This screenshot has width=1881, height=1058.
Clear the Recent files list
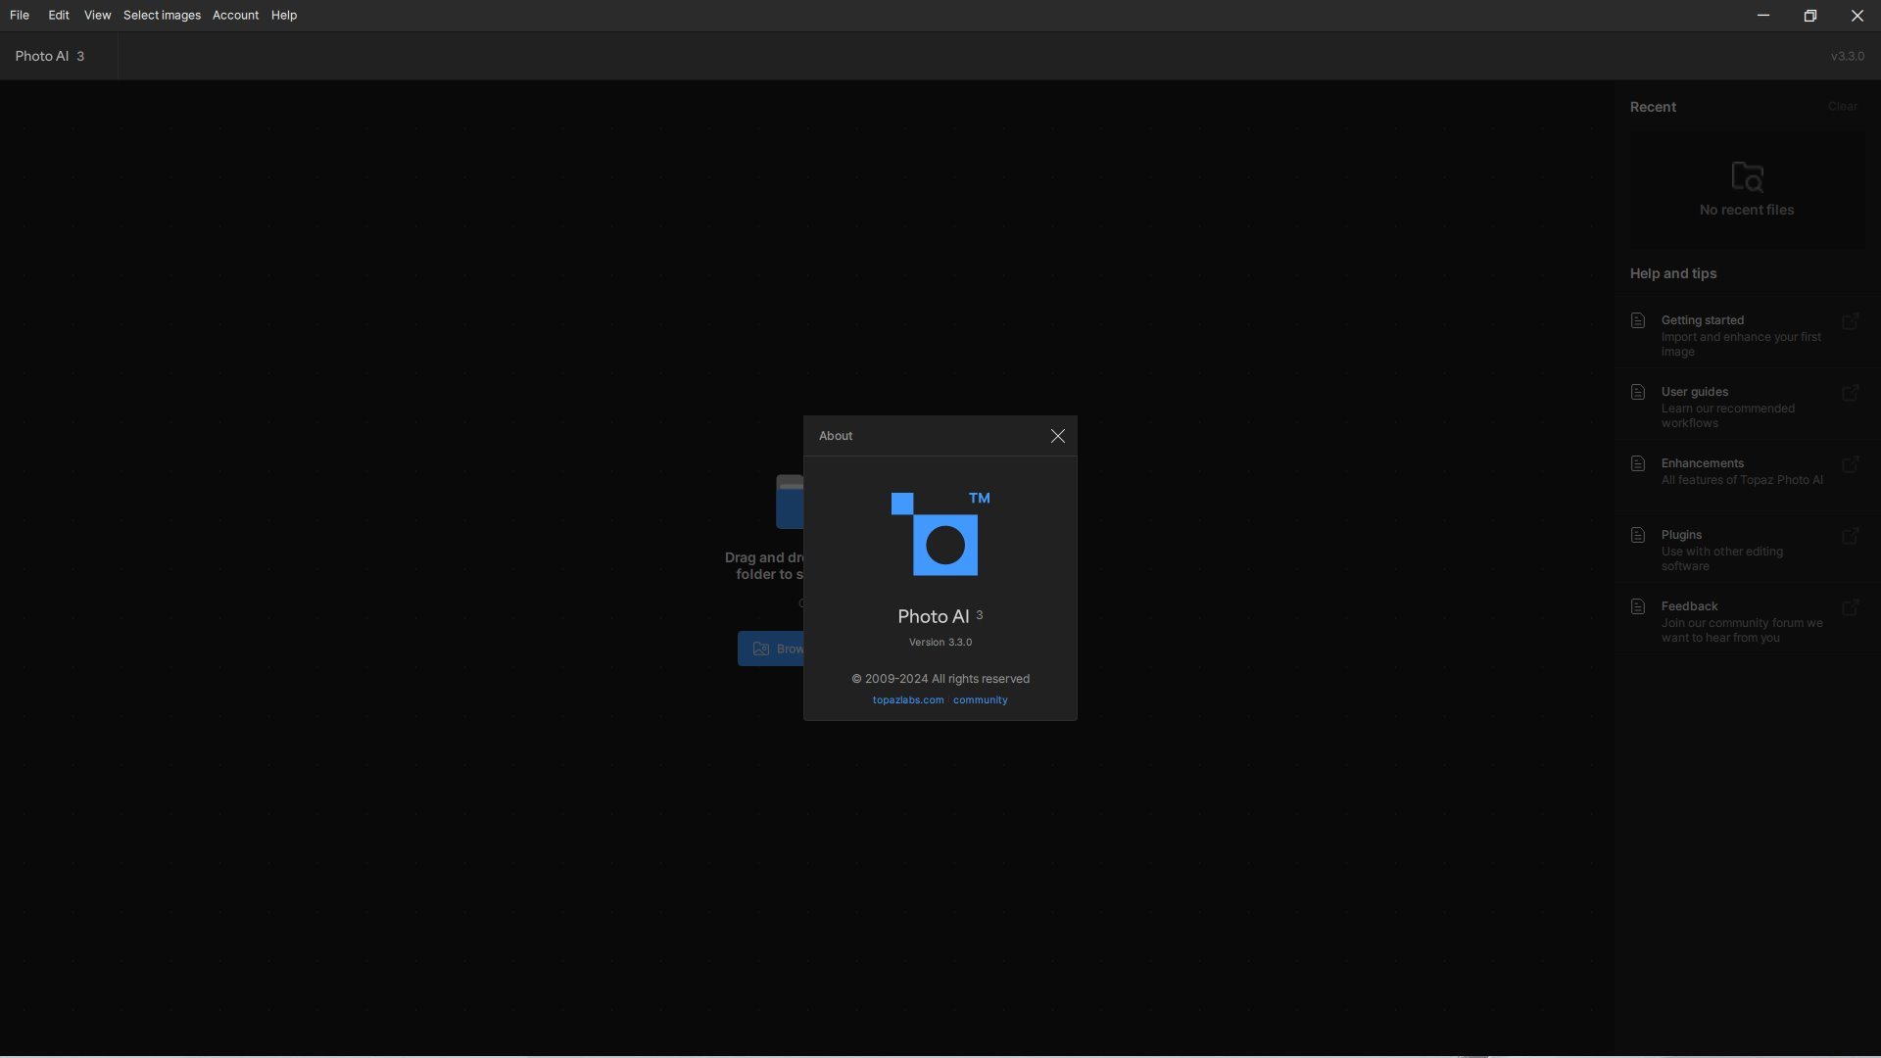pyautogui.click(x=1842, y=107)
